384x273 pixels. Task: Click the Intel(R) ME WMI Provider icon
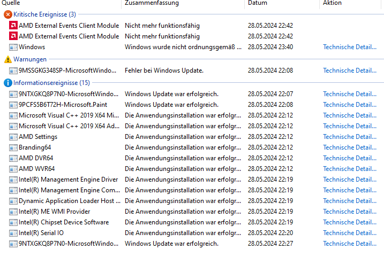click(x=13, y=212)
